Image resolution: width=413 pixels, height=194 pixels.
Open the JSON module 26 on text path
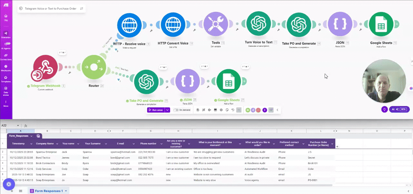pos(188,81)
